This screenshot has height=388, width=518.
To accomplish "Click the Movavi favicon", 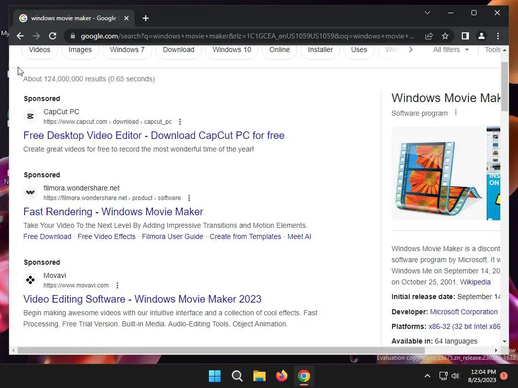I will pos(30,280).
